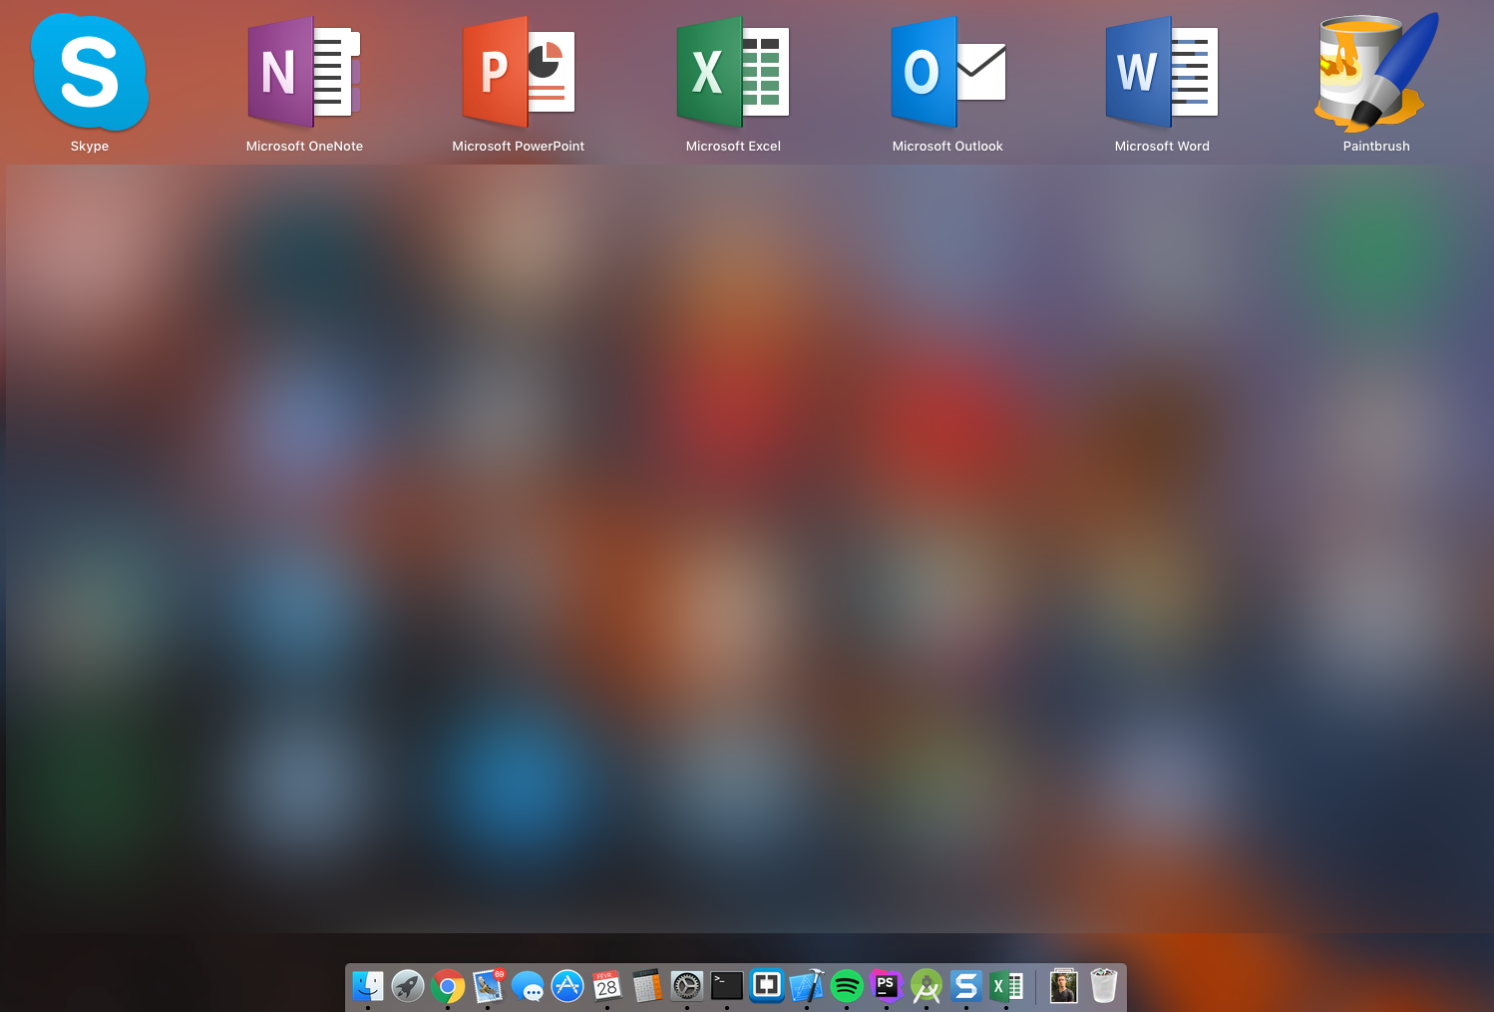Screen dimensions: 1494x1012
Task: Launch Microsoft OneNote app icon
Action: (304, 72)
